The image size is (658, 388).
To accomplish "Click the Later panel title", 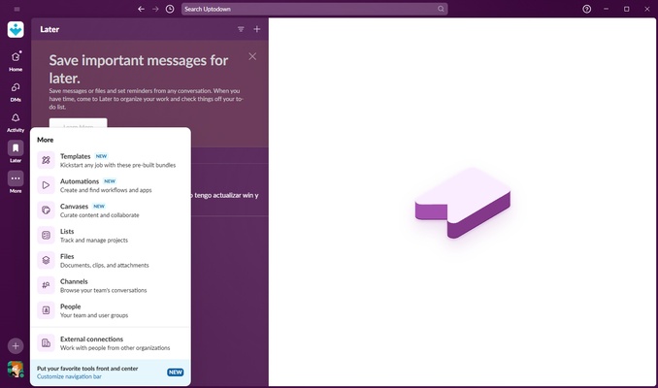I will click(49, 29).
